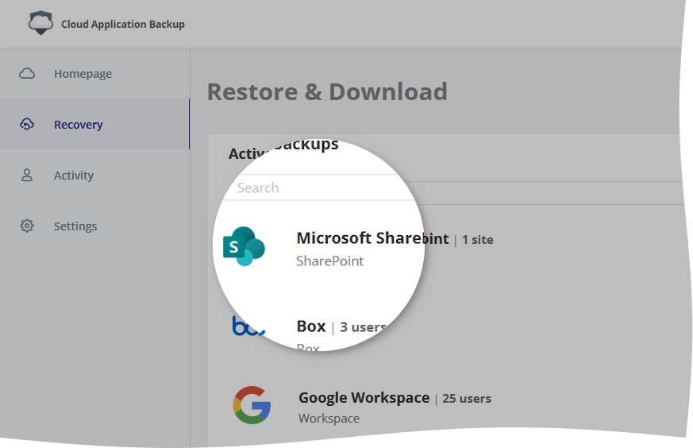Click the Recovery cloud-restore icon
693x448 pixels.
pyautogui.click(x=27, y=124)
